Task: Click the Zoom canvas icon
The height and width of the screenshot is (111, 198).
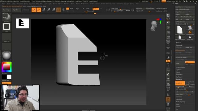Action: coord(168,28)
